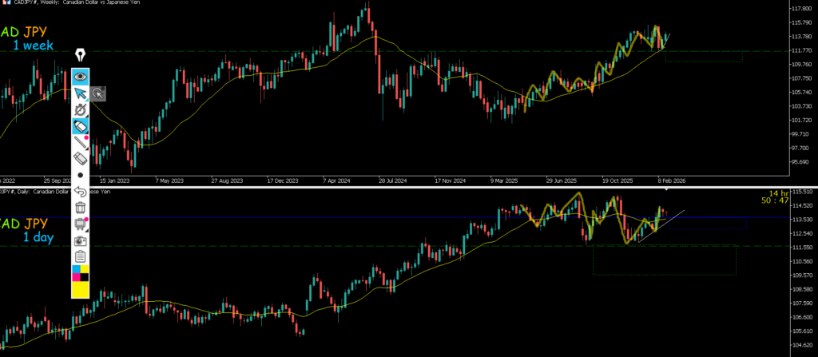Toggle the click-through pointer icon

pos(97,93)
